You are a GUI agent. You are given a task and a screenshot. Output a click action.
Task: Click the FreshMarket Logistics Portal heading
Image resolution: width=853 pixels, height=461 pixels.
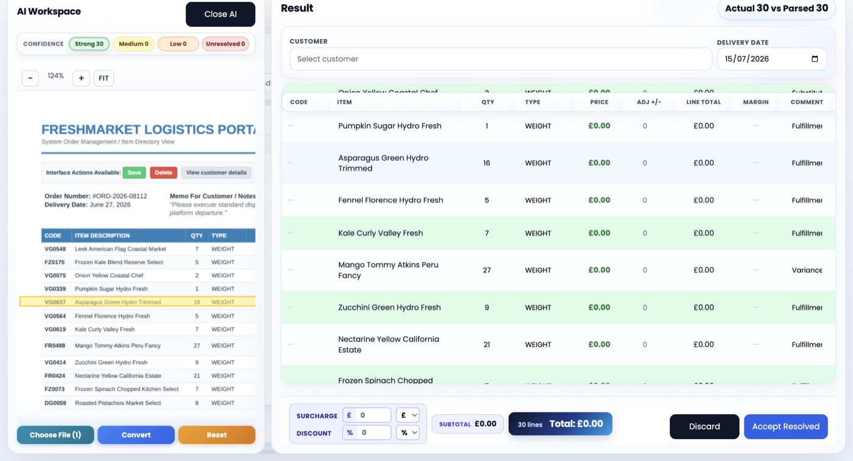point(148,129)
